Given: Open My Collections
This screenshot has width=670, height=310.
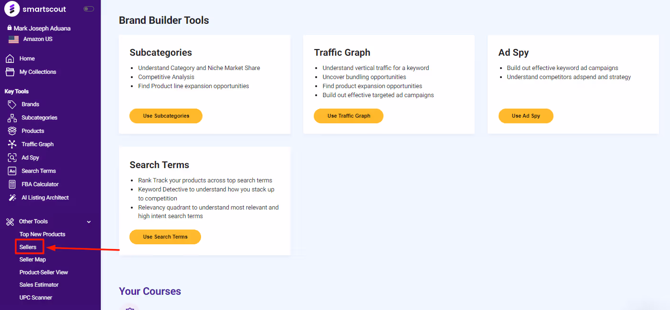Looking at the screenshot, I should click(x=38, y=72).
